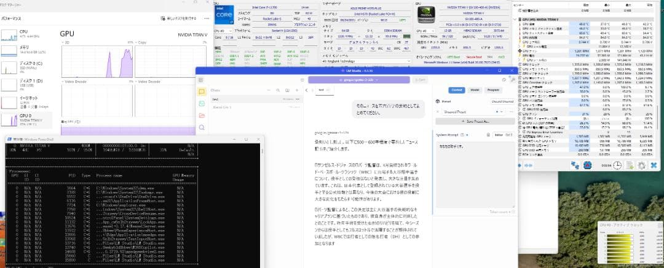Open the Unsaved Preset dropdown
664x268 pixels.
point(472,112)
